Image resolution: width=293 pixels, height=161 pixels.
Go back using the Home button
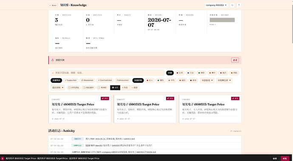coord(53,5)
